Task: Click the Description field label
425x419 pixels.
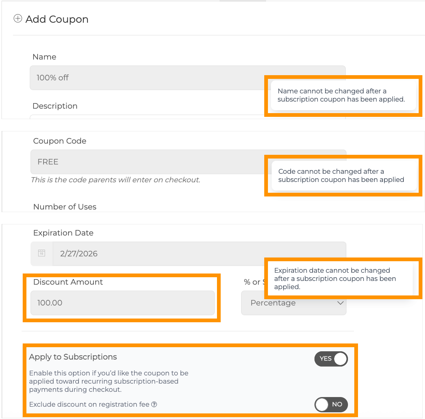Action: pyautogui.click(x=55, y=106)
